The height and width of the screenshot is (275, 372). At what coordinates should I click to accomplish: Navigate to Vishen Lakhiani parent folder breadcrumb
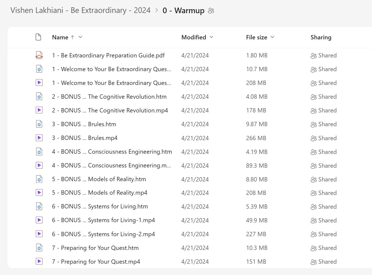click(x=80, y=11)
